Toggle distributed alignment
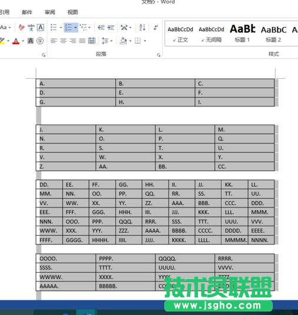298x315 pixels. click(x=92, y=41)
